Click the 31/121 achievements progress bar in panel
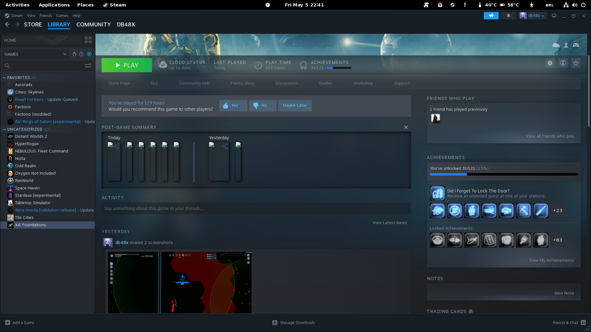Screen dimensions: 591x332 pos(504,174)
